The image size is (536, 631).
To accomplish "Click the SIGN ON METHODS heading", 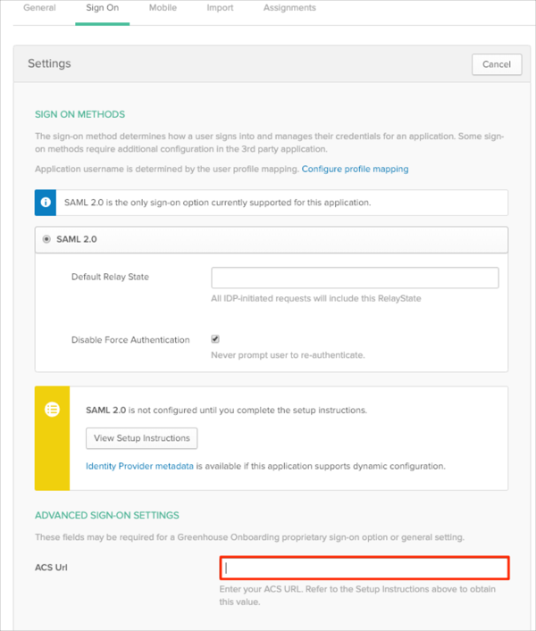I will pyautogui.click(x=80, y=114).
